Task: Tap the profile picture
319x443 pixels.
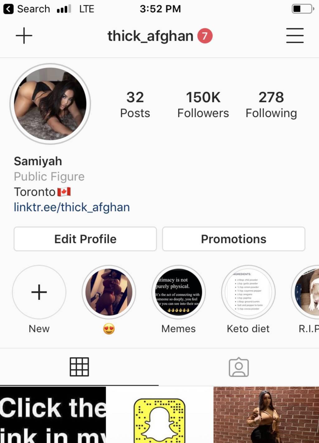Action: point(50,104)
